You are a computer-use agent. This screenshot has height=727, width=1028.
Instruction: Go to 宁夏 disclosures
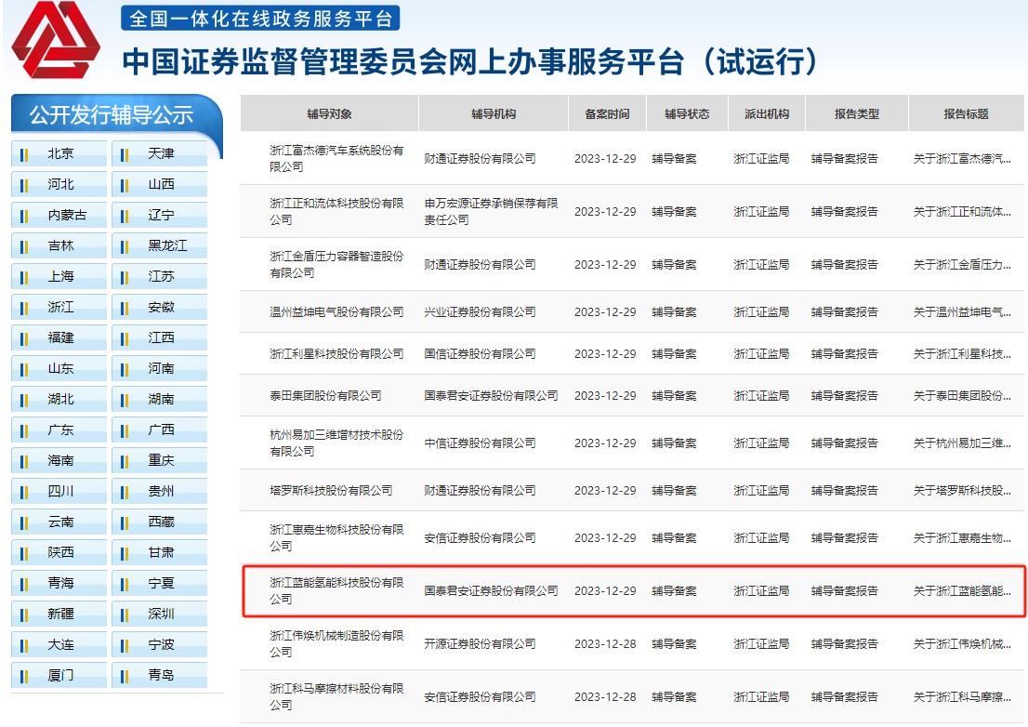point(159,584)
